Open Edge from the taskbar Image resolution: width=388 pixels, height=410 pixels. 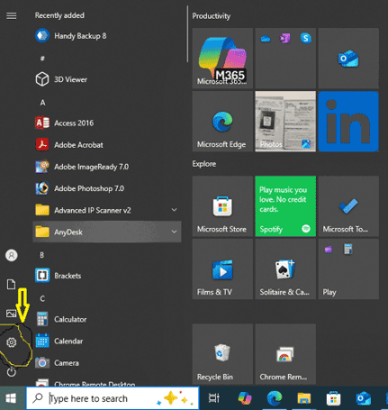[x=274, y=398]
